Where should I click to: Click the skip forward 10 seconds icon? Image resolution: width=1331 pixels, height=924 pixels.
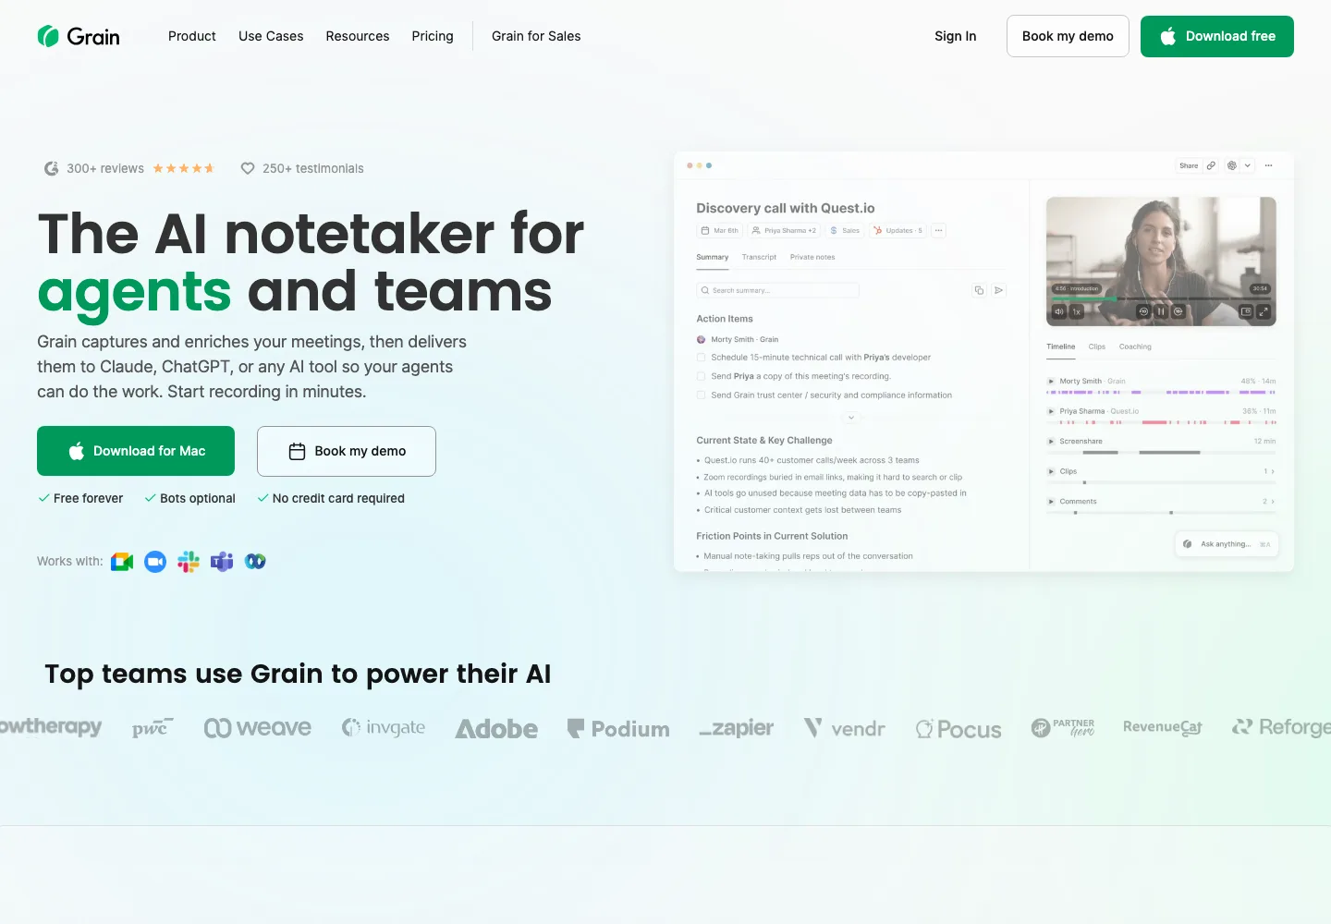[1178, 311]
